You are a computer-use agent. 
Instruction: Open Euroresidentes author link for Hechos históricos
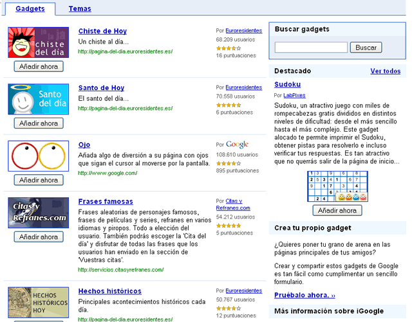coord(244,291)
